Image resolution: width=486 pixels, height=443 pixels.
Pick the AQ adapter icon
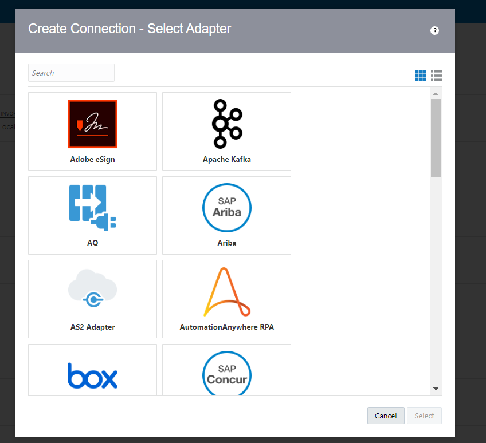tap(92, 207)
